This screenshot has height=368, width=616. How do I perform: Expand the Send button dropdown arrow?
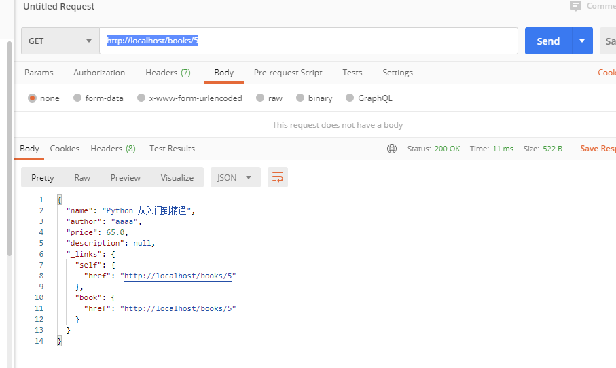click(582, 41)
